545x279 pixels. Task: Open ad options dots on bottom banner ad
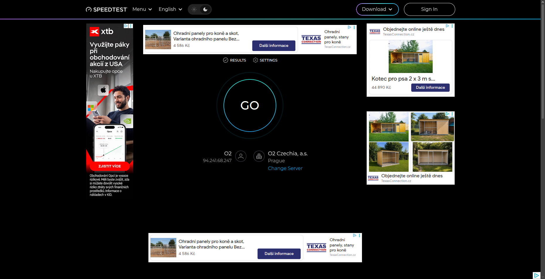[x=360, y=235]
